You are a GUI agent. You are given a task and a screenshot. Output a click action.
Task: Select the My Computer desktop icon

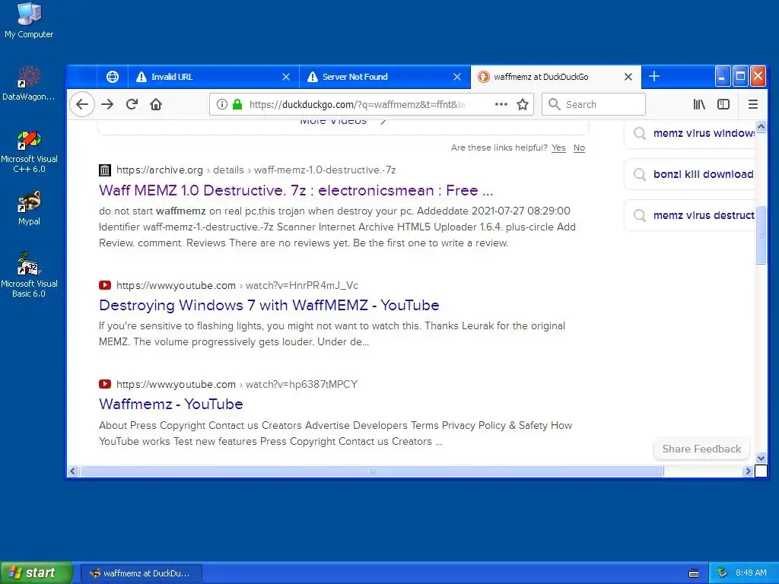pyautogui.click(x=29, y=21)
